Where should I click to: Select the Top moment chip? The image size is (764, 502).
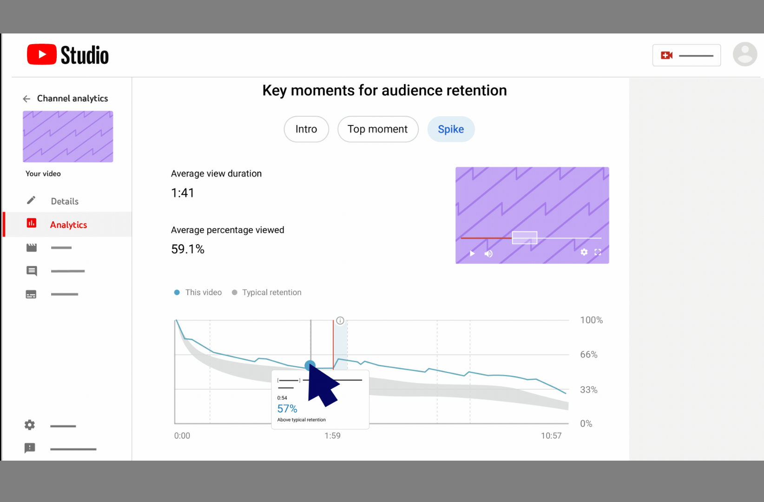(378, 129)
